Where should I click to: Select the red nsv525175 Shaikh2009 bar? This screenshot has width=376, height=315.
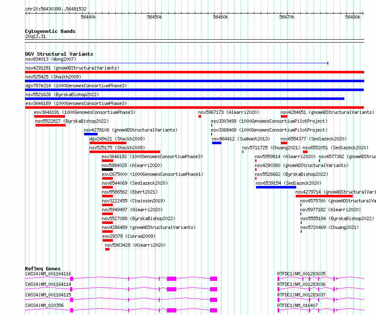point(125,152)
